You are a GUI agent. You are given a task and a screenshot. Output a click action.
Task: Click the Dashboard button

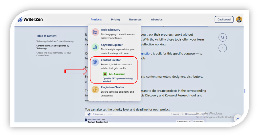click(x=224, y=19)
